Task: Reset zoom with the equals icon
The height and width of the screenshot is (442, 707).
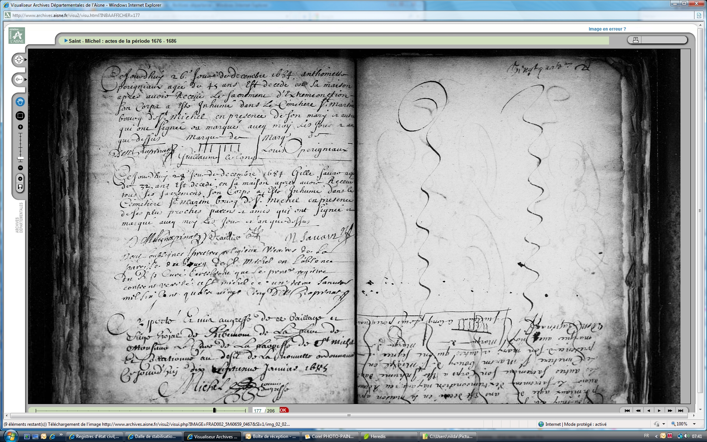Action: [20, 179]
